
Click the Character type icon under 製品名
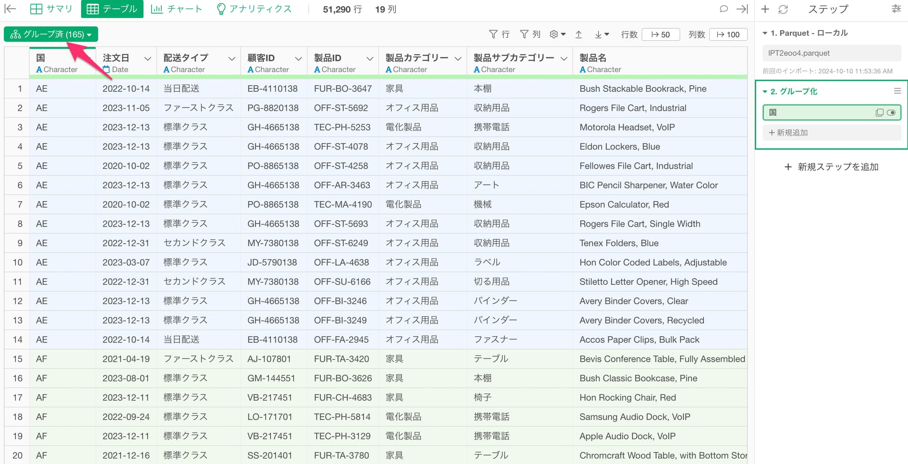click(x=583, y=70)
